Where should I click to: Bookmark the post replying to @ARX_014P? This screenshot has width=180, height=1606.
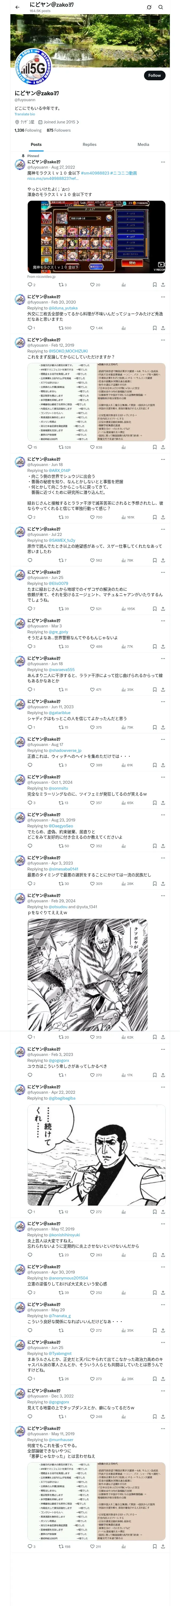[x=154, y=517]
